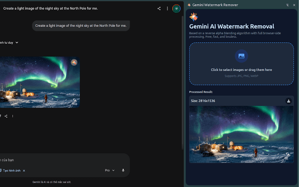Click the watermark remover badge on generated image

[x=74, y=62]
